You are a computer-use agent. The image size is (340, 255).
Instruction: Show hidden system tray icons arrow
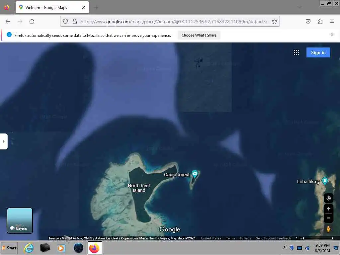(284, 247)
